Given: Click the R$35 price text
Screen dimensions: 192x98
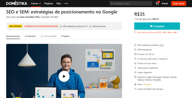Looking at the screenshot, I should click(140, 14).
